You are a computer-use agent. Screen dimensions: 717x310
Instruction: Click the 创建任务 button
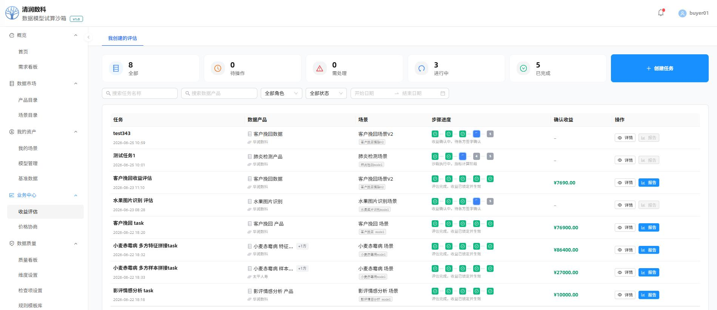(660, 68)
